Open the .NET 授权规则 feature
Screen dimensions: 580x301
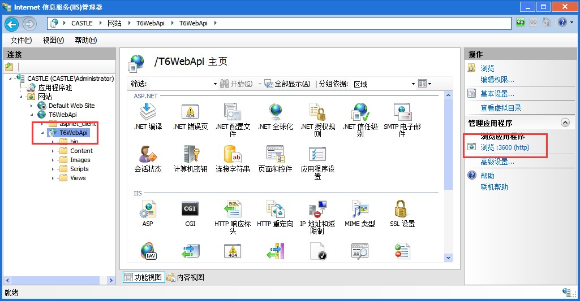pos(318,120)
